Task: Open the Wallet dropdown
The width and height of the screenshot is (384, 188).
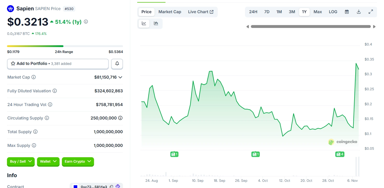Action: [48, 161]
